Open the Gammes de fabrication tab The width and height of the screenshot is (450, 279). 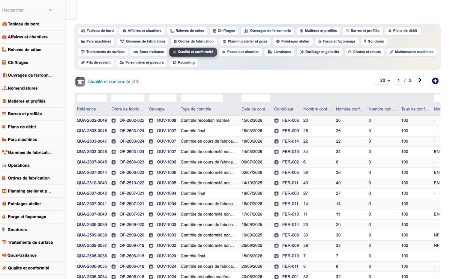[x=142, y=41]
